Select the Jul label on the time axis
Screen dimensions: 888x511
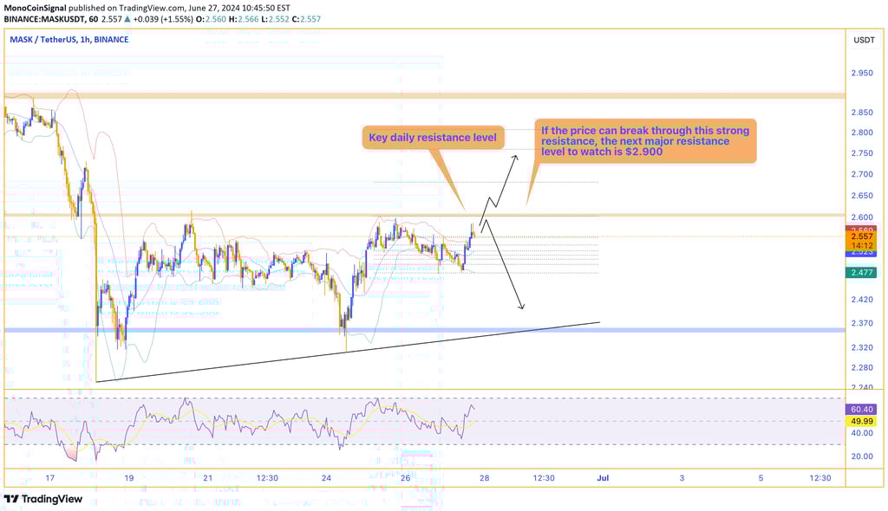tap(602, 477)
